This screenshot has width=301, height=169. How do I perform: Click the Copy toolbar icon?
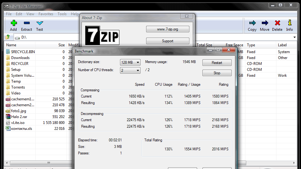click(x=252, y=23)
